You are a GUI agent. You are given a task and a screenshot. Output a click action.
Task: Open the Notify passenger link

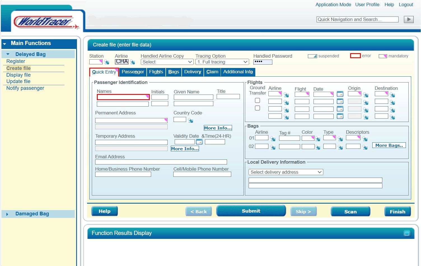click(x=25, y=88)
